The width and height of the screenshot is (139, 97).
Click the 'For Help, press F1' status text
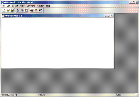[x=9, y=95]
